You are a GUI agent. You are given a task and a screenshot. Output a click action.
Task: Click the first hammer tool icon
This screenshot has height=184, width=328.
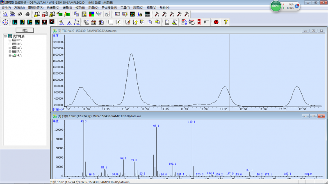[x=157, y=14]
